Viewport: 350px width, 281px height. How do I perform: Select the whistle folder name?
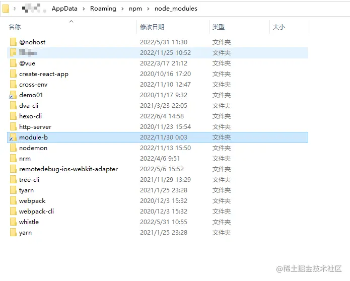pos(29,222)
